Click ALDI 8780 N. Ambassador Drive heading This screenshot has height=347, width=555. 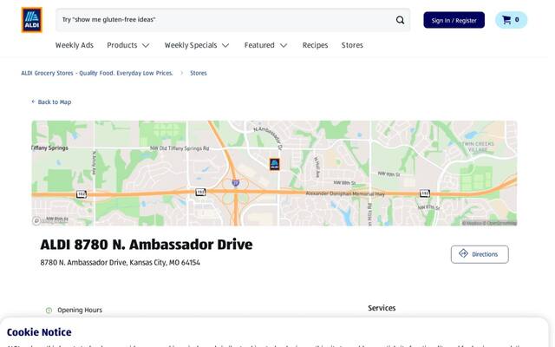click(147, 245)
